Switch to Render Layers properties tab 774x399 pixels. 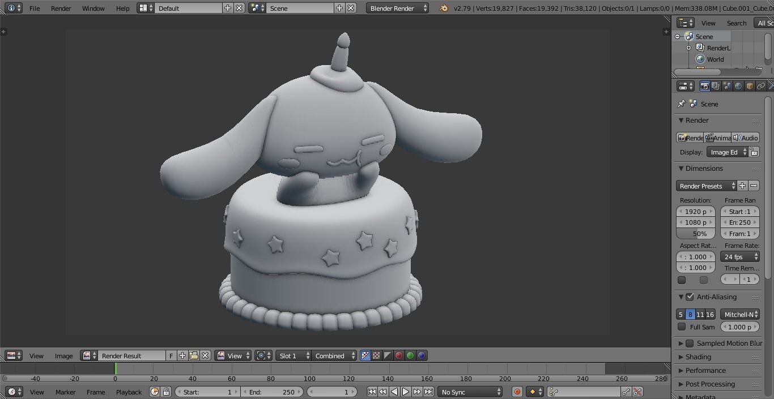tap(716, 86)
